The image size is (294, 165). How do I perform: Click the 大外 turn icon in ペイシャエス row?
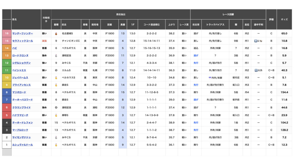click(256, 70)
